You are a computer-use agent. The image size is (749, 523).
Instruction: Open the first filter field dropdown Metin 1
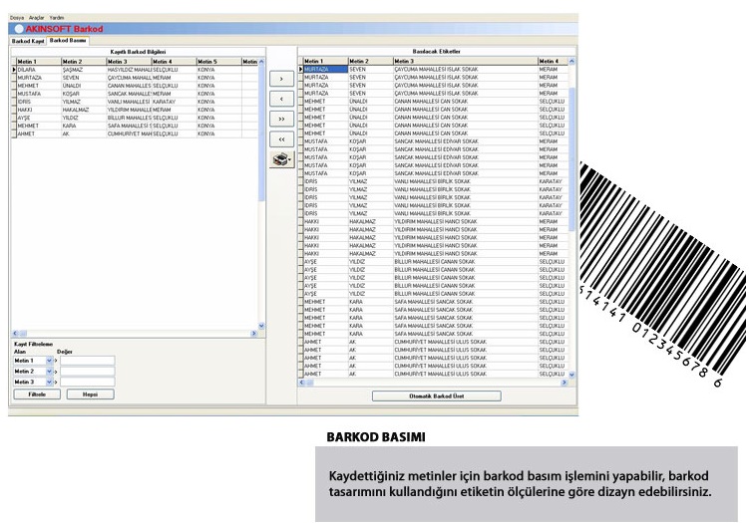[49, 361]
